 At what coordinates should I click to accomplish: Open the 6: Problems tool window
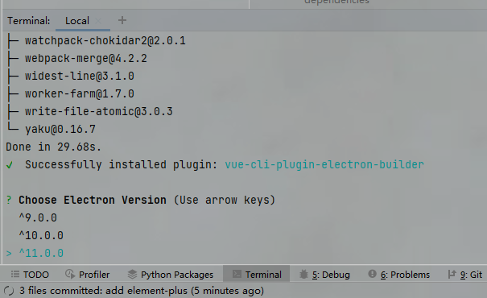399,275
